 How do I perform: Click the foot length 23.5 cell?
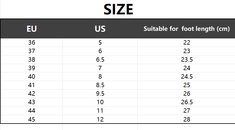click(x=187, y=60)
